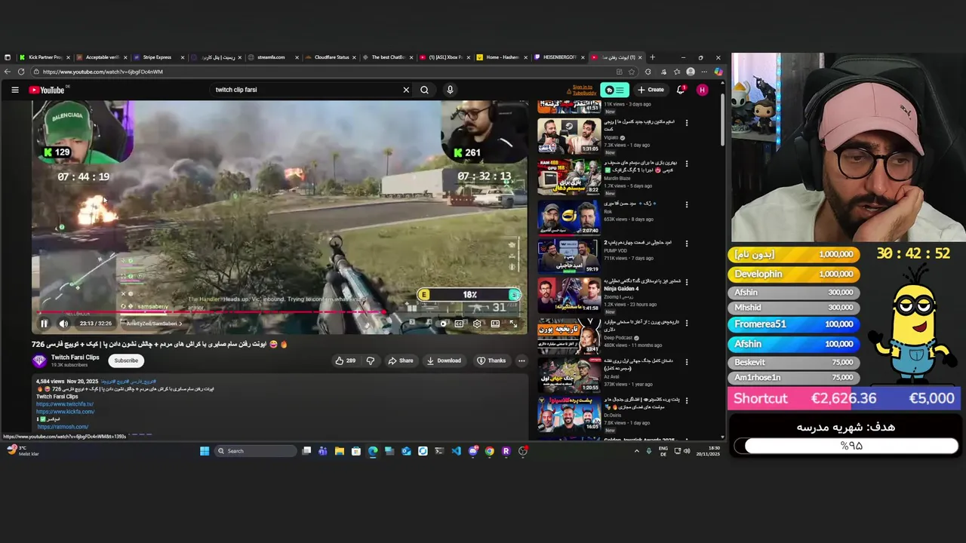Image resolution: width=966 pixels, height=543 pixels.
Task: Subscribe to Twitch Farsi Clips
Action: 126,360
